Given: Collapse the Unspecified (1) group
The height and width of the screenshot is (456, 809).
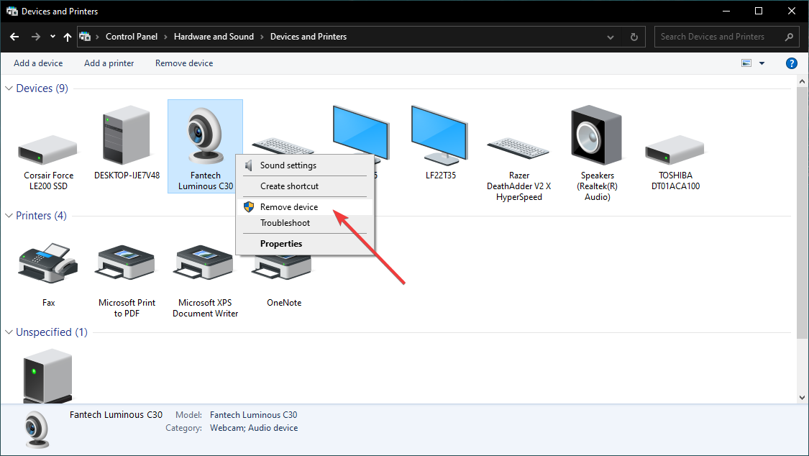Looking at the screenshot, I should pyautogui.click(x=9, y=332).
